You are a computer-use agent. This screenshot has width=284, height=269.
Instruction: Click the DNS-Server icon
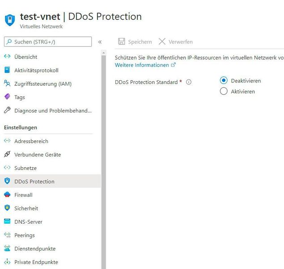pyautogui.click(x=7, y=221)
